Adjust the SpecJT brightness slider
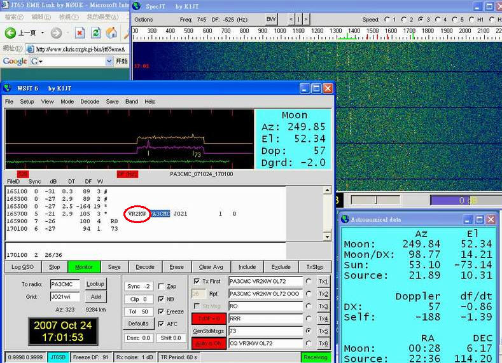This screenshot has height=363, width=502. pos(375,200)
